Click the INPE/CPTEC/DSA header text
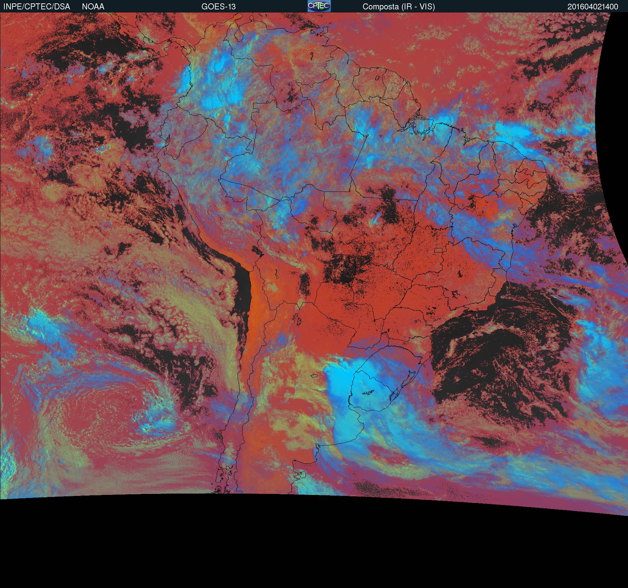This screenshot has height=588, width=628. (37, 7)
